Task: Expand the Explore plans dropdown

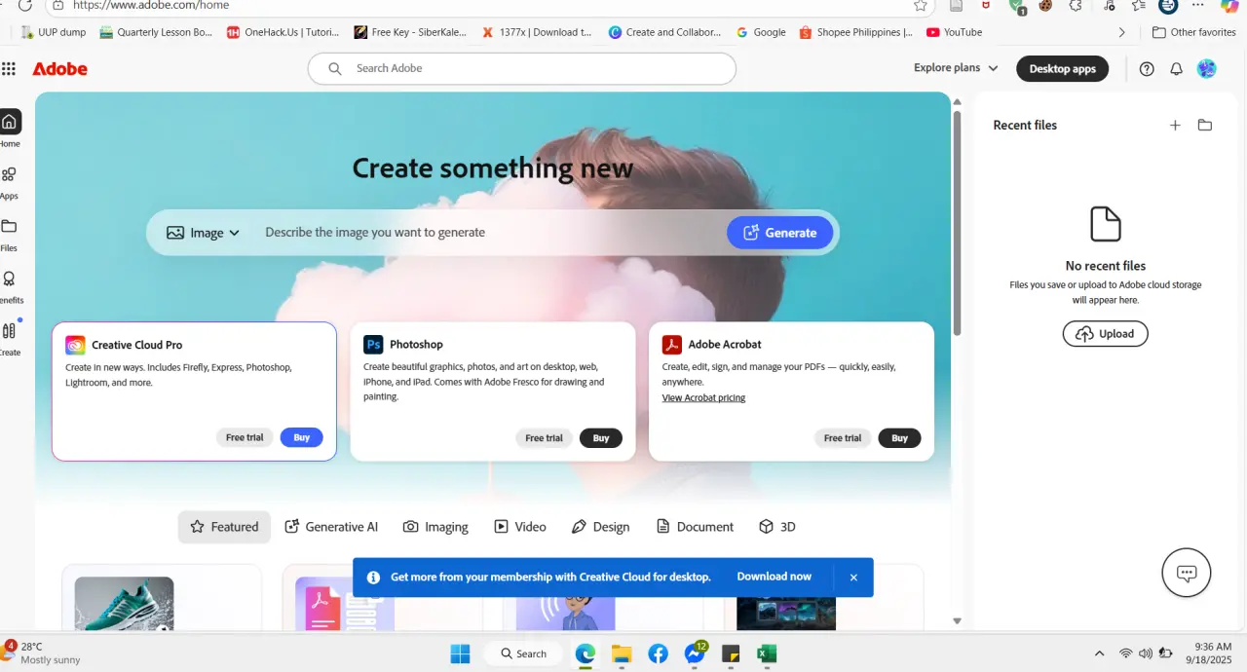Action: pyautogui.click(x=956, y=68)
